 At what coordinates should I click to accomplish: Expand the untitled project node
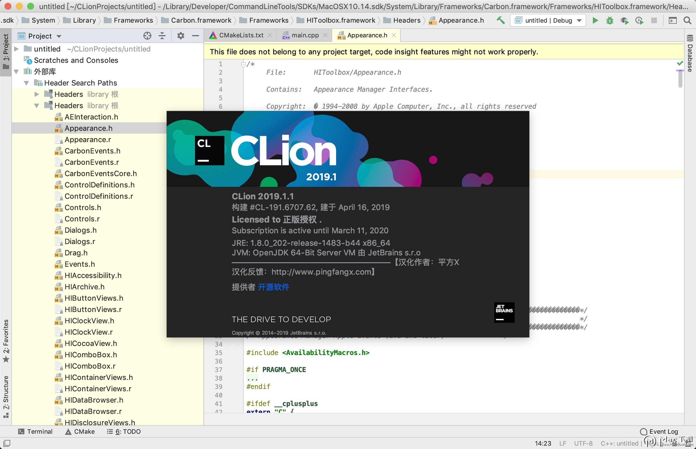[x=17, y=49]
